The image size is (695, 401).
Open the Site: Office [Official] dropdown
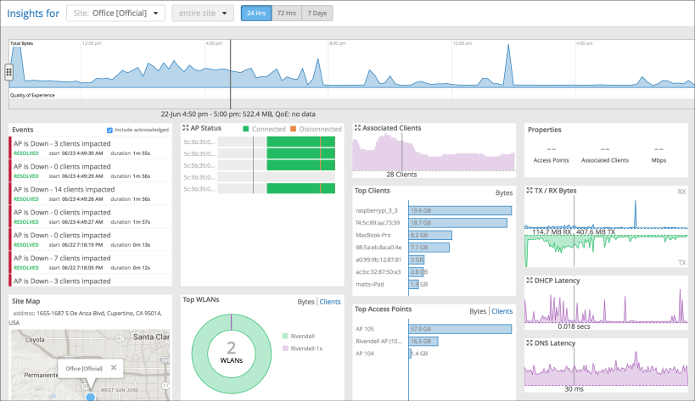[115, 14]
